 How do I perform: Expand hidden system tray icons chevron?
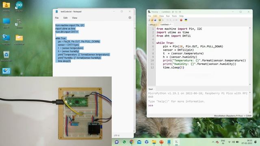coord(213,142)
